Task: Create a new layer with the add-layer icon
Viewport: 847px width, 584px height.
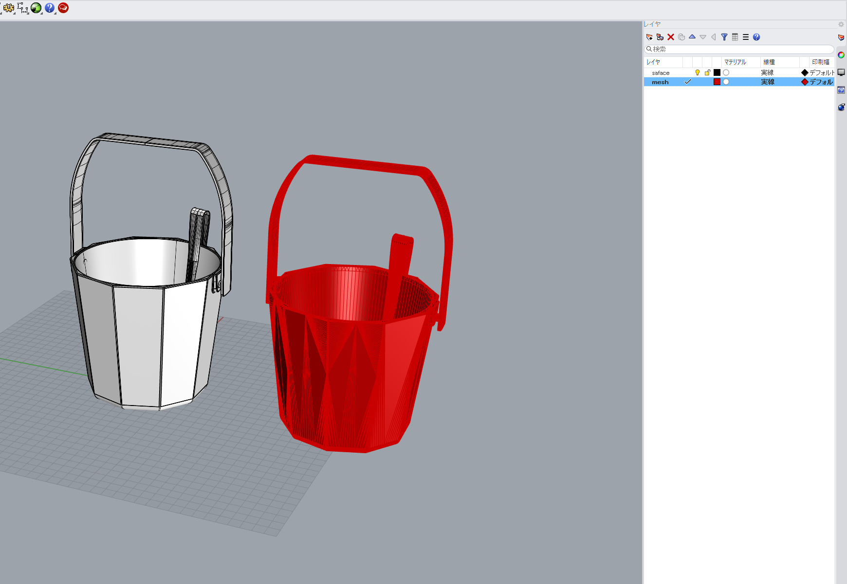Action: tap(649, 37)
